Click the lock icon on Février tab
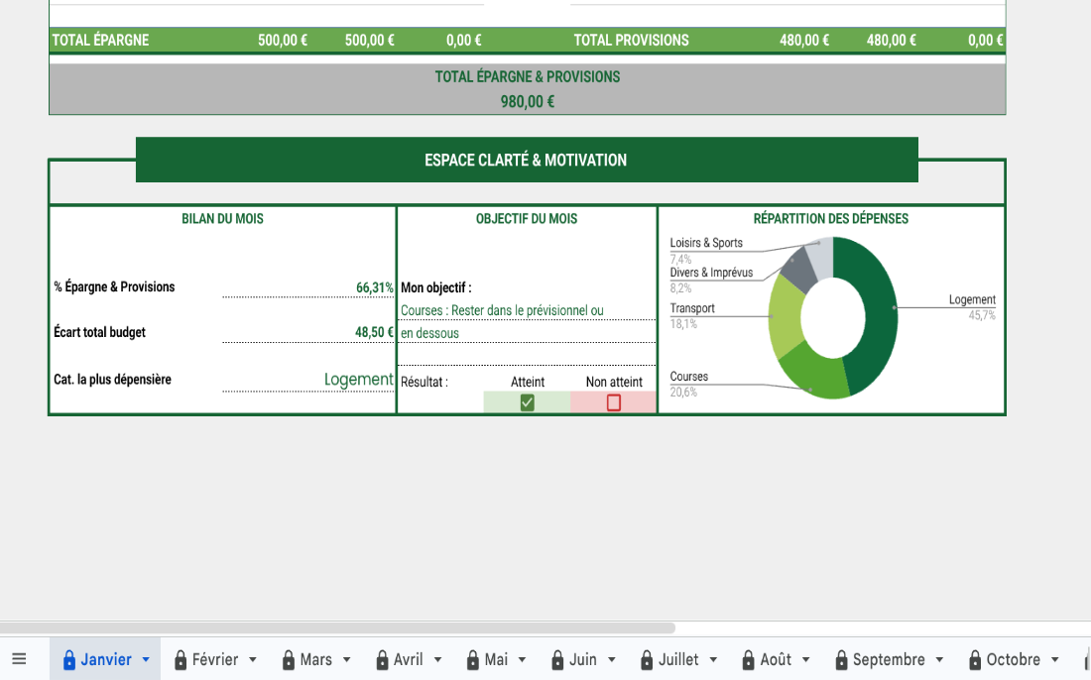This screenshot has height=680, width=1091. 181,660
